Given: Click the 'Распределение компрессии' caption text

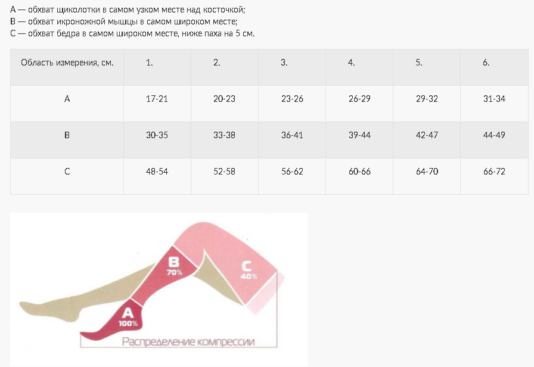Looking at the screenshot, I should pos(188,342).
